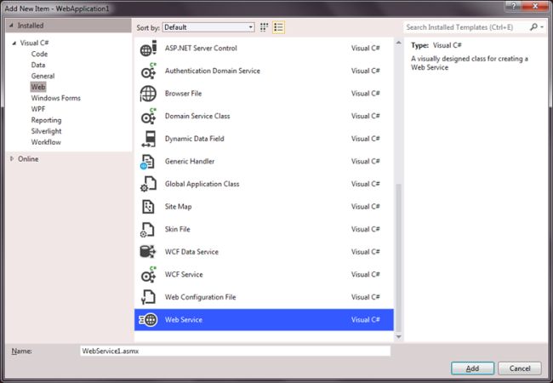The image size is (553, 383).
Task: Select the WPF category
Action: 38,109
